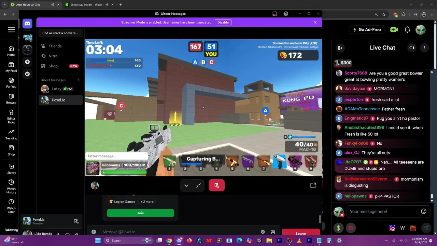Click the green upload video camera icon
Image resolution: width=437 pixels, height=246 pixels.
coord(394,30)
